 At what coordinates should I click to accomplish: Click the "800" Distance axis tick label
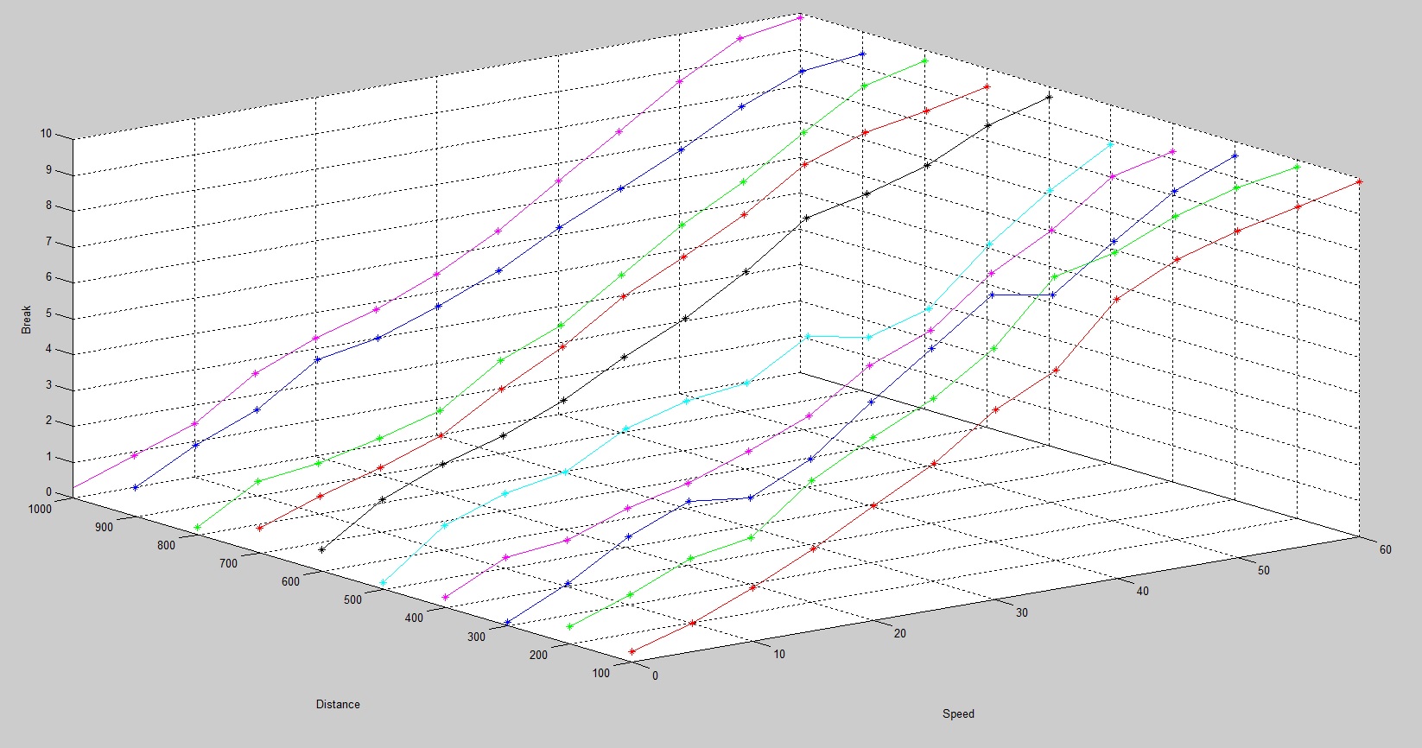coord(167,546)
